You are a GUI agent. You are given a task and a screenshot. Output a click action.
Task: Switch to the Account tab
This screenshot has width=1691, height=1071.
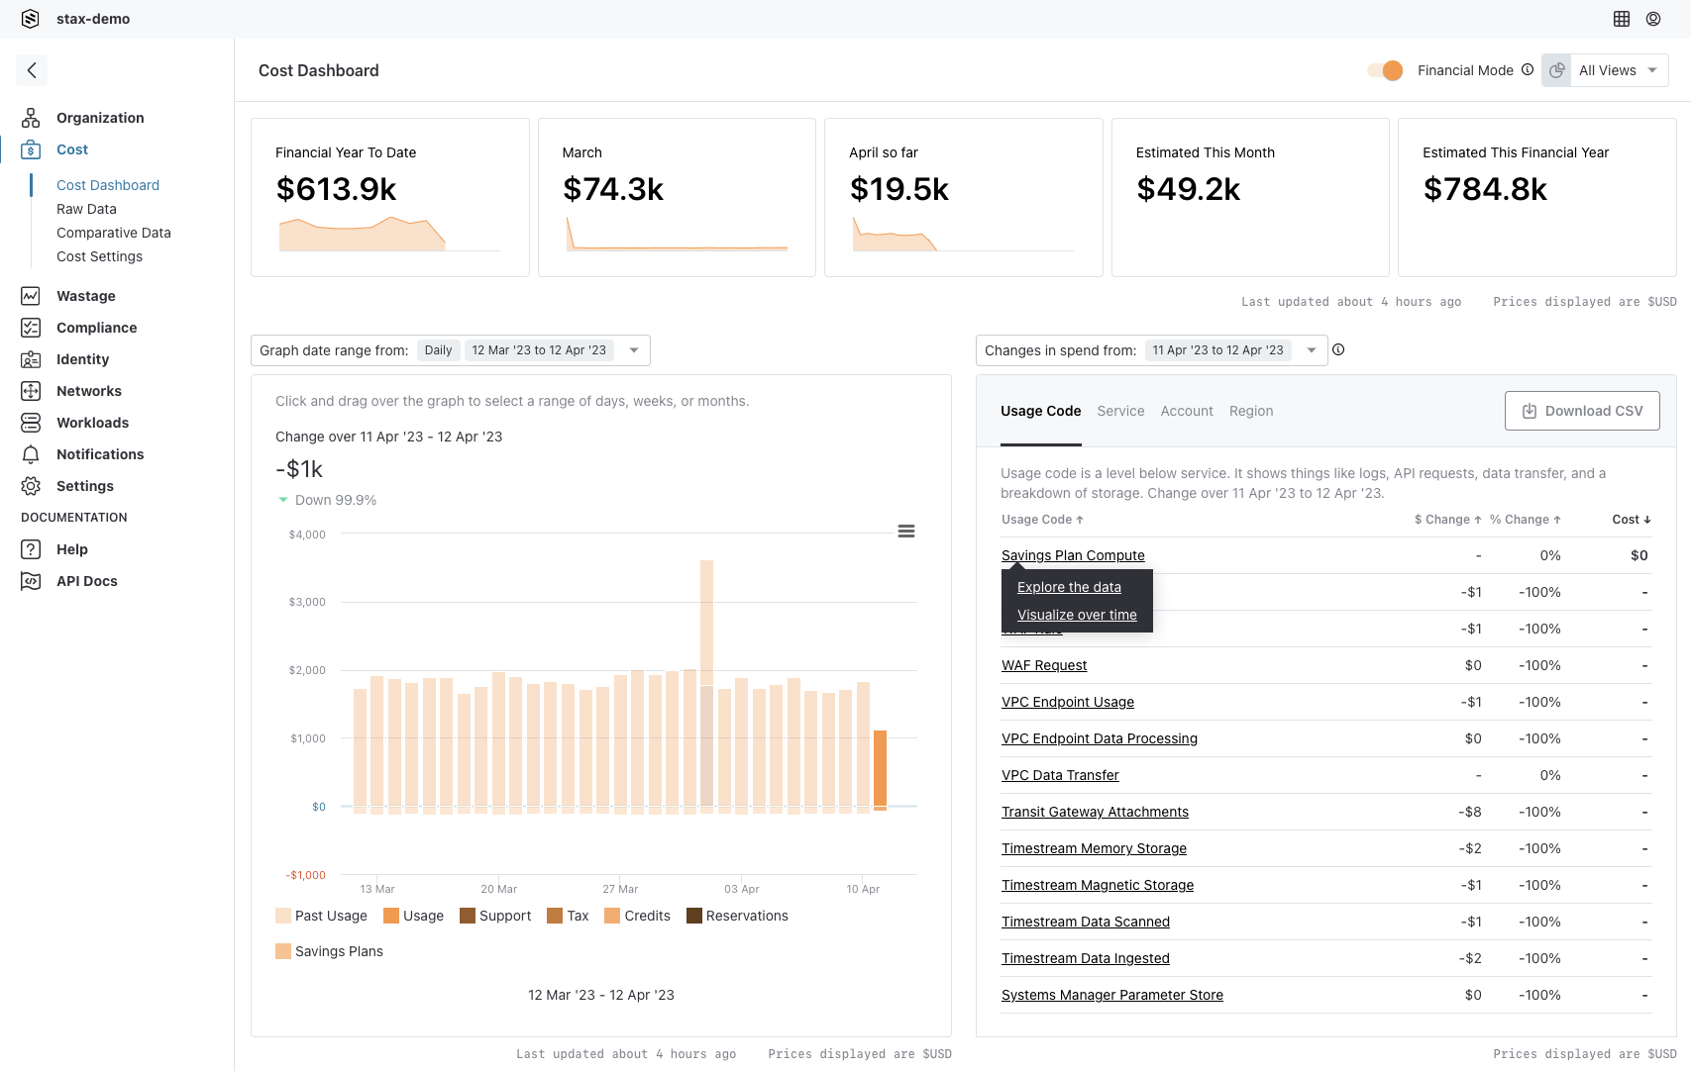(1187, 411)
